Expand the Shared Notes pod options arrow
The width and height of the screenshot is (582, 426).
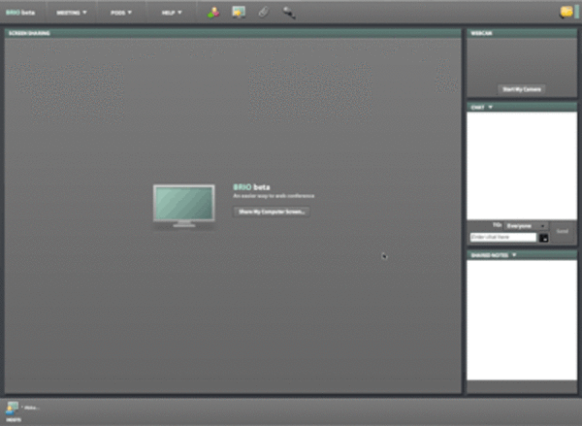pyautogui.click(x=514, y=255)
